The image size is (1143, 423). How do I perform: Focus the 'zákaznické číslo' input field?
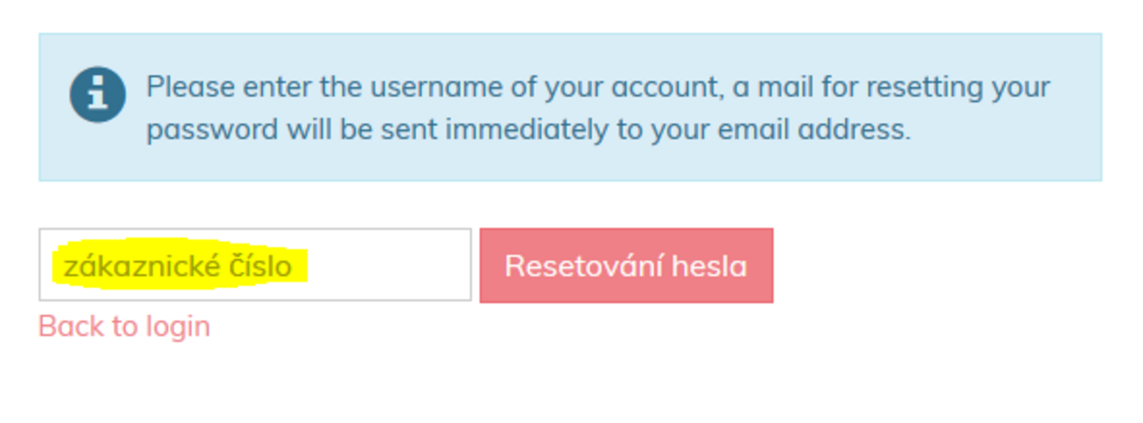pyautogui.click(x=254, y=265)
